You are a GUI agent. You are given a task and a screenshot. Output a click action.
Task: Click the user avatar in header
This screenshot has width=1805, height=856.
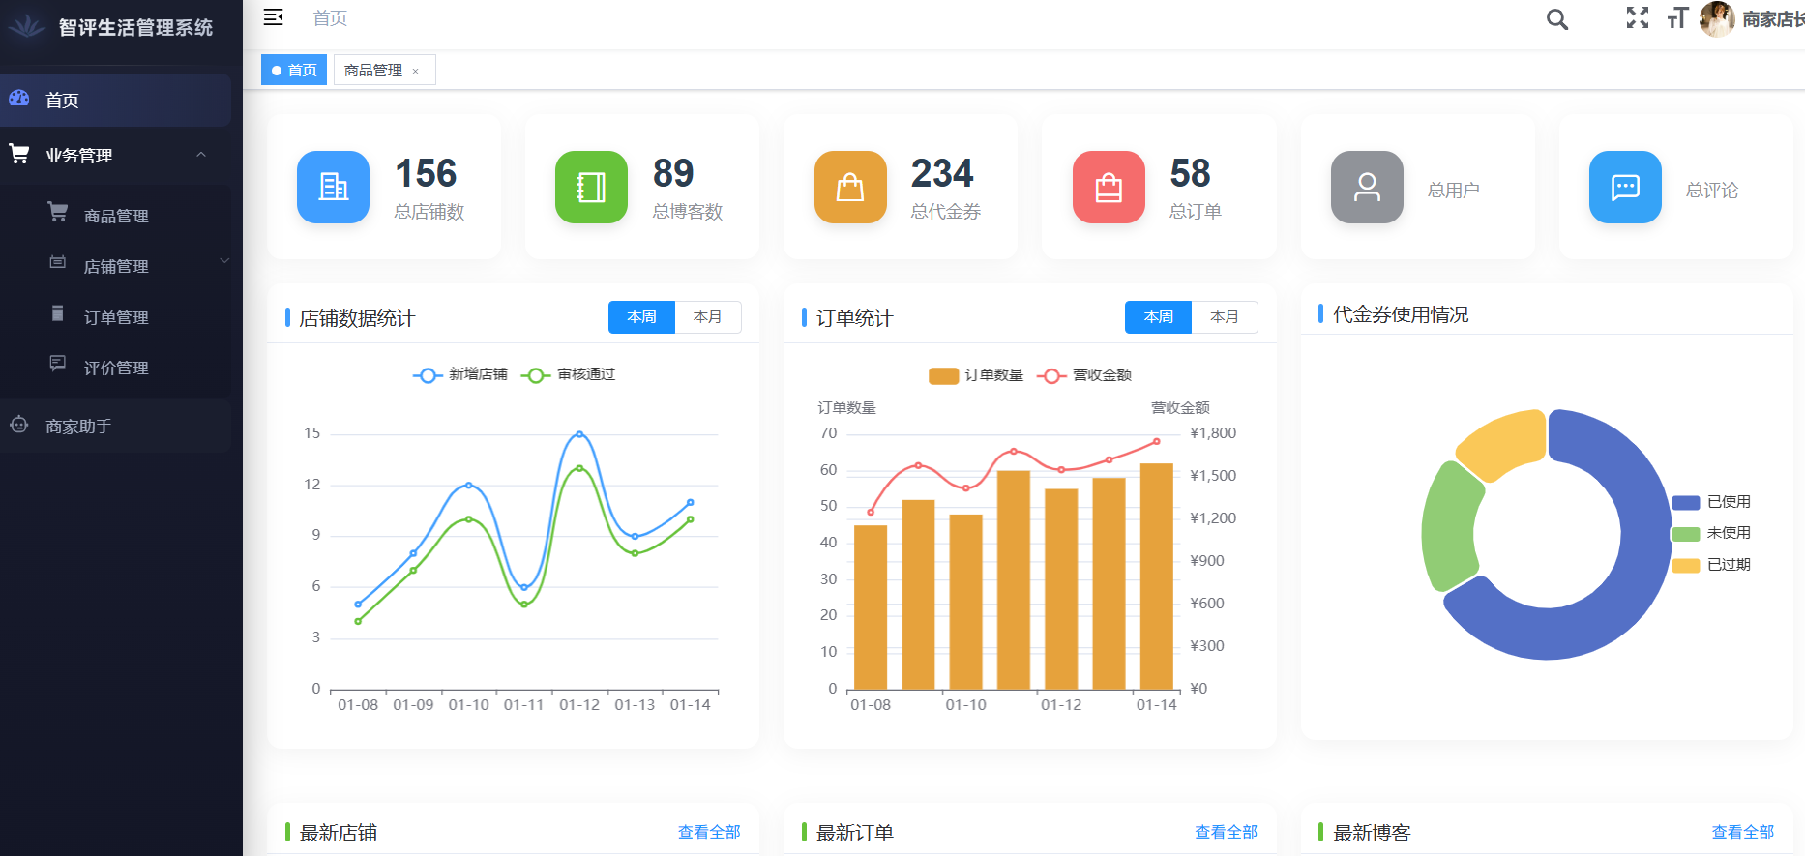click(1717, 19)
